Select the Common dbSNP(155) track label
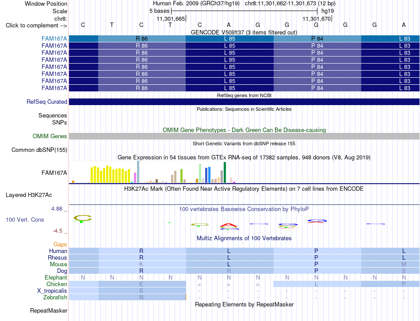420x321 pixels. click(39, 150)
